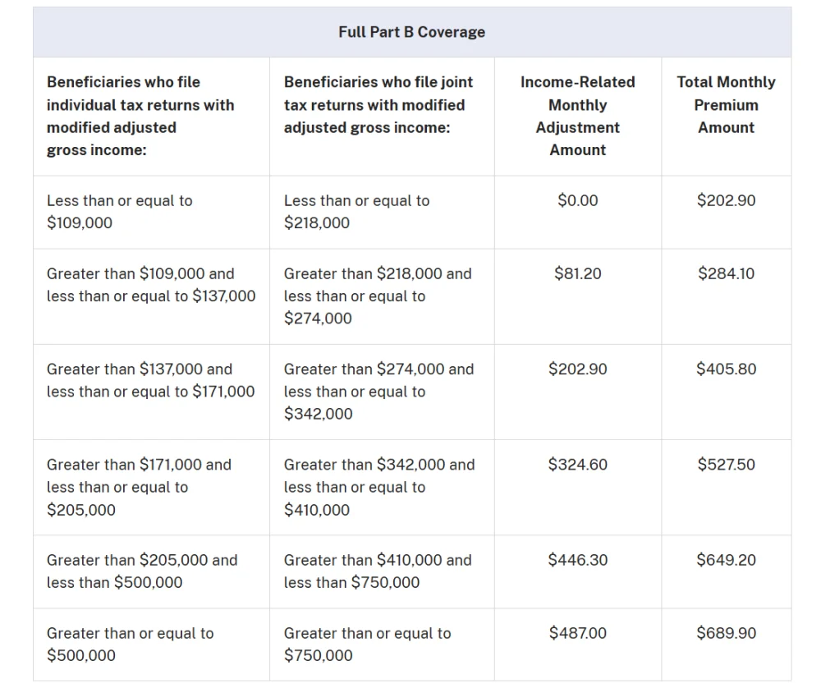Click the individual tax returns column header
Image resolution: width=821 pixels, height=693 pixels.
[x=140, y=116]
